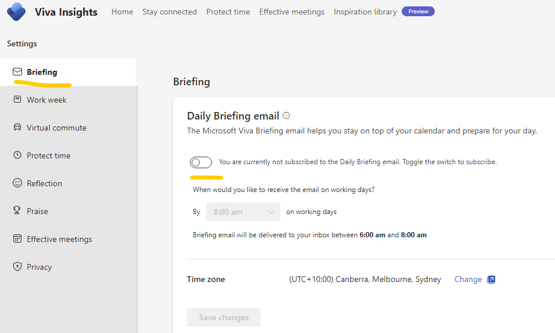Click the external link icon next to Change
This screenshot has width=555, height=333.
tap(491, 280)
